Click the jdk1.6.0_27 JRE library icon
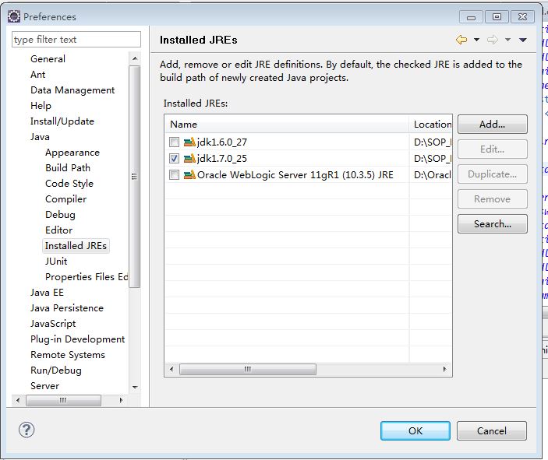Screen dimensions: 548x460 coord(189,142)
